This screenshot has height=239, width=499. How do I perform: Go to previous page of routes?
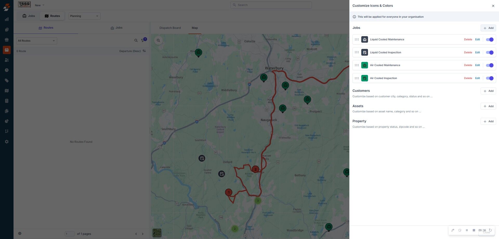(136, 234)
